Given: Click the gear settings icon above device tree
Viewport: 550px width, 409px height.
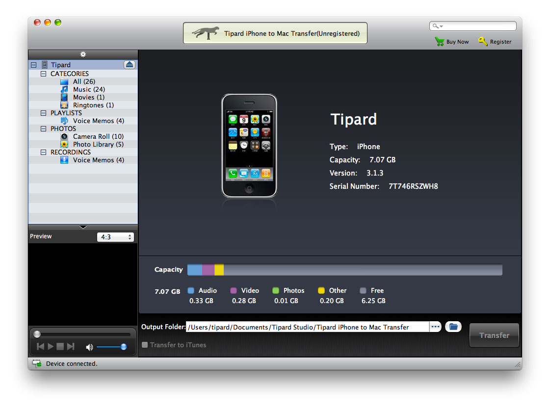Looking at the screenshot, I should tap(83, 54).
